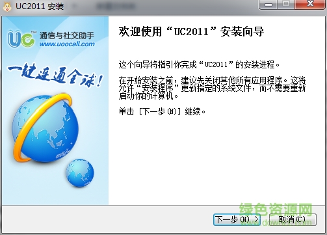The height and width of the screenshot is (235, 327).
Task: Click the calligraphy slogan 一键连通全球
Action: [55, 76]
